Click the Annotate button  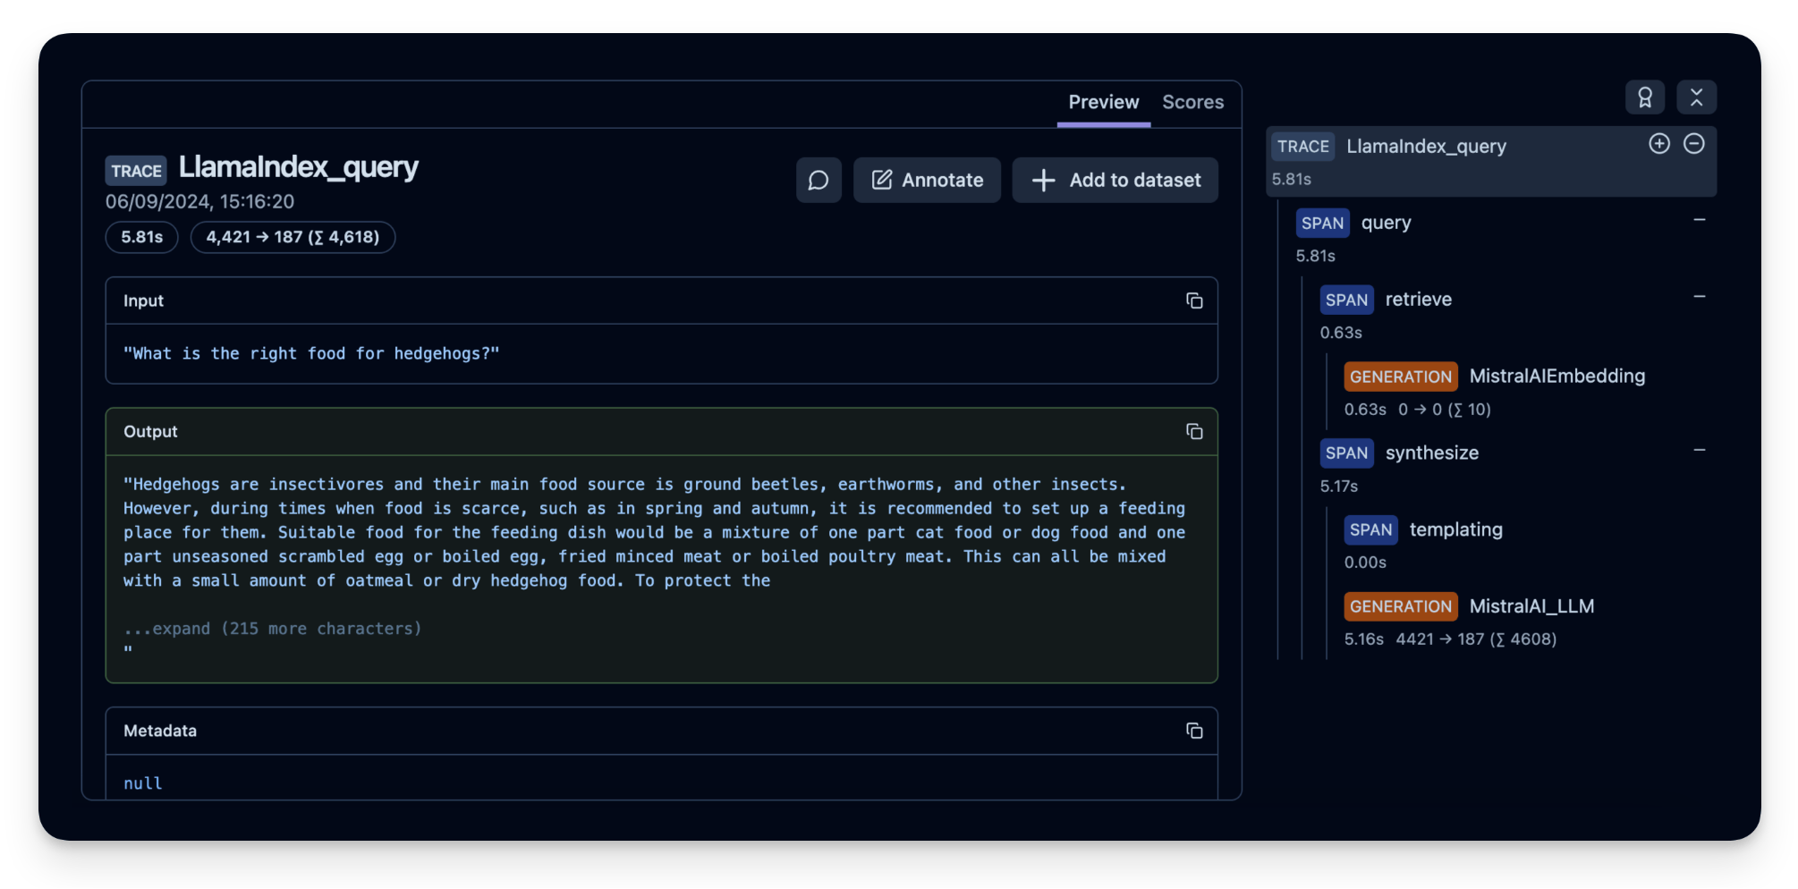click(927, 180)
